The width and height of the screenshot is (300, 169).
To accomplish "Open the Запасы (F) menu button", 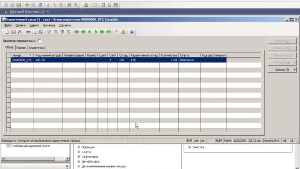I will point(282,70).
